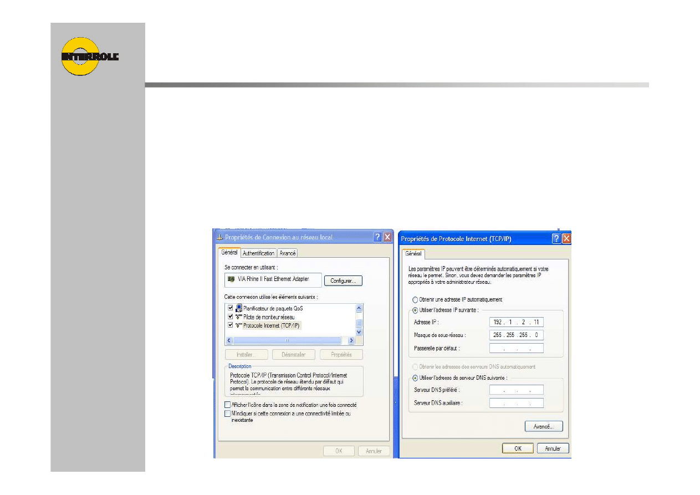The image size is (700, 495).
Task: Click the Interroll logo
Action: click(89, 56)
